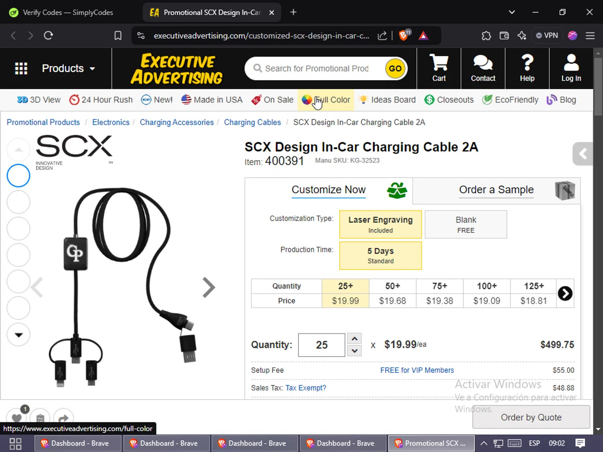Open the tab search dropdown arrow
Image resolution: width=603 pixels, height=452 pixels.
pos(512,12)
